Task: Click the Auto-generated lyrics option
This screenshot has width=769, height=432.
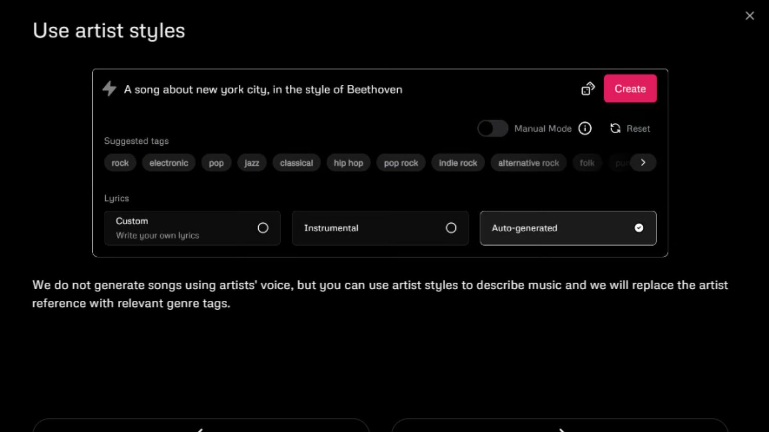Action: [x=568, y=228]
